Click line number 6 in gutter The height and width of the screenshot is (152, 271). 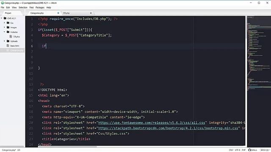[32, 46]
